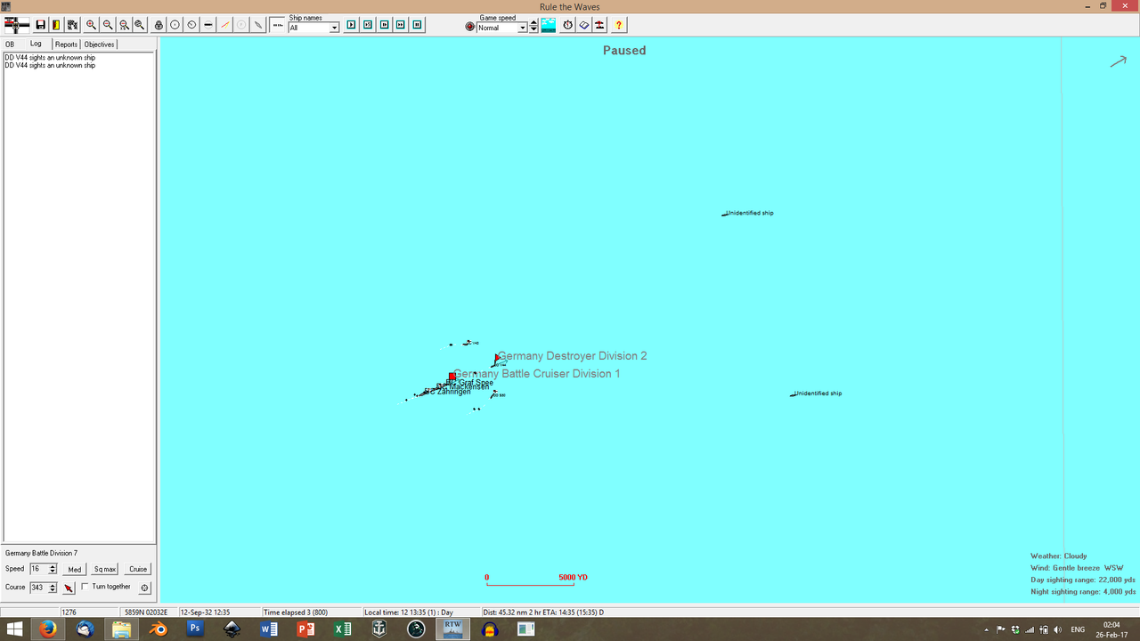Click the Cruise speed button
Screen dimensions: 1140x641
[137, 569]
